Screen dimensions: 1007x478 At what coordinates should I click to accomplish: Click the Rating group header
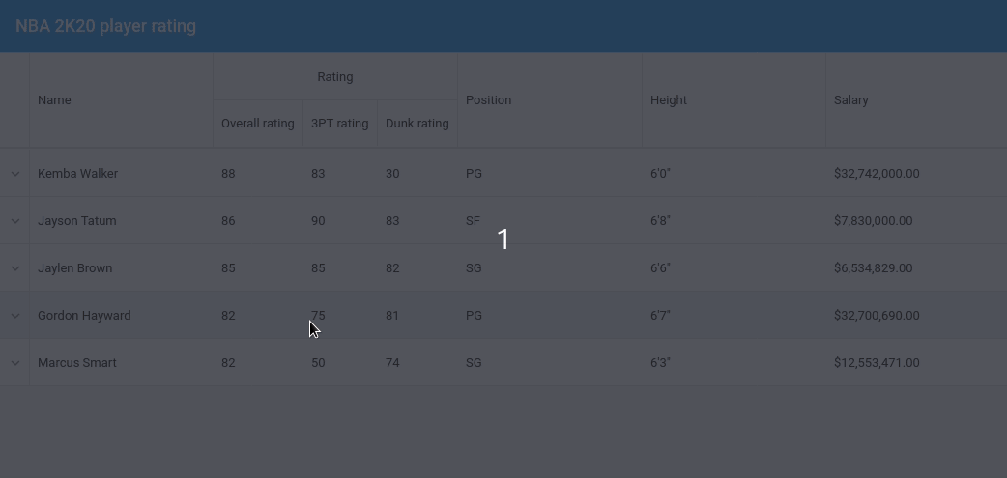tap(335, 77)
